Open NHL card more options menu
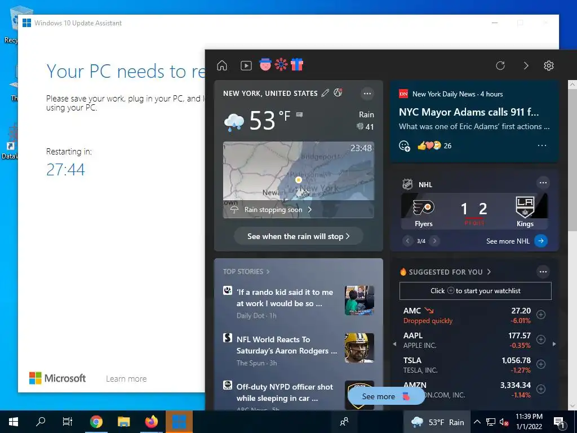577x433 pixels. point(543,183)
